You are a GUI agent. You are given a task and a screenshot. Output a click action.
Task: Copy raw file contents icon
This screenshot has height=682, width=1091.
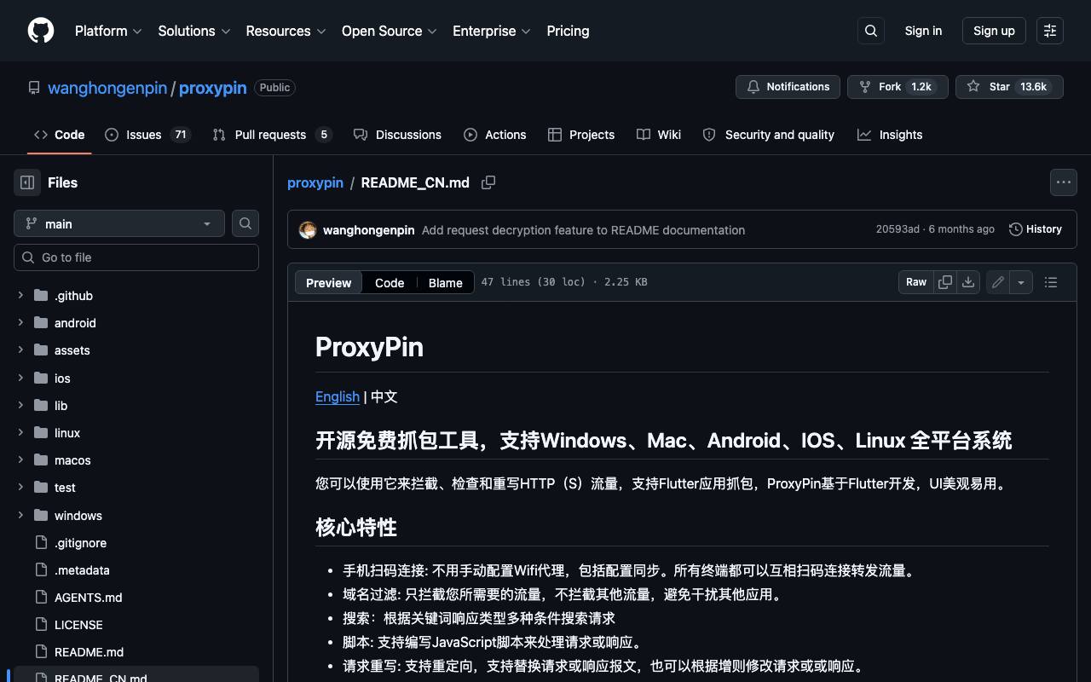[x=945, y=282]
